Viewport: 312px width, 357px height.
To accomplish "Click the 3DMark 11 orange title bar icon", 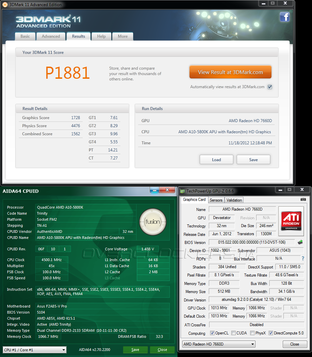I will coord(5,5).
